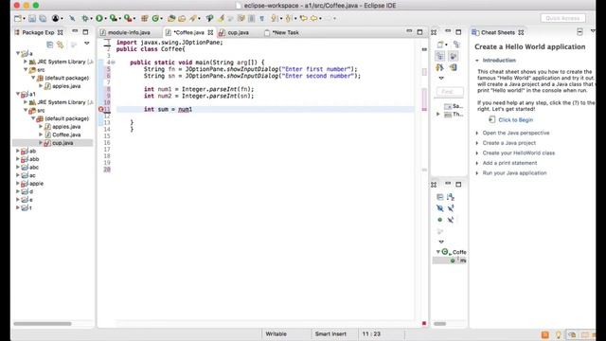Viewport: 606px width, 341px height.
Task: Minimize the Package Explorer panel
Action: point(75,31)
